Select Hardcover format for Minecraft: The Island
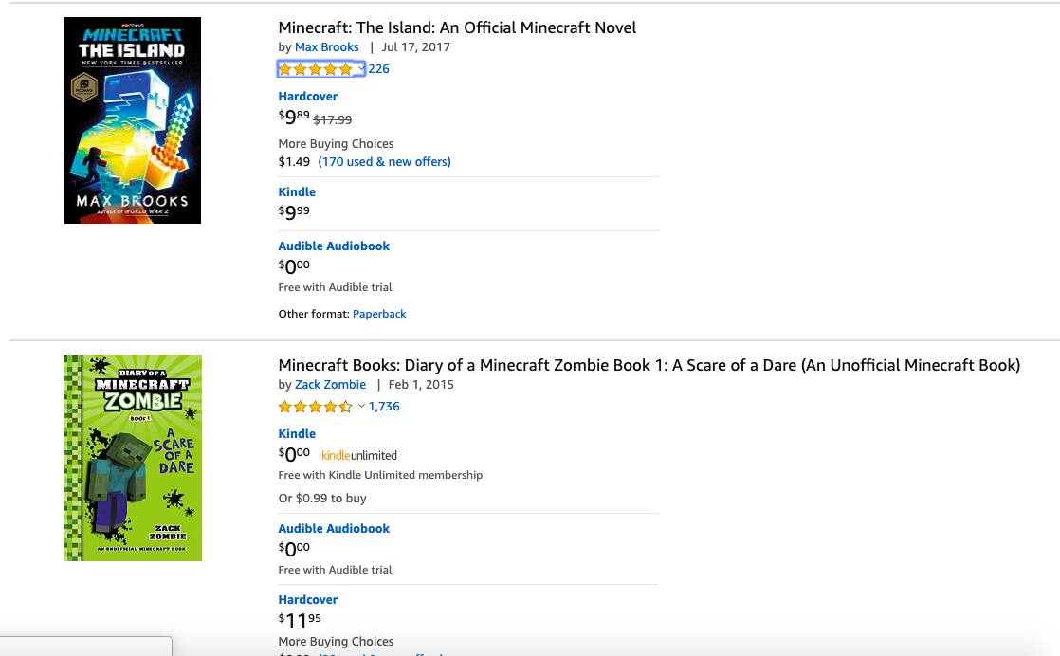 click(x=308, y=97)
